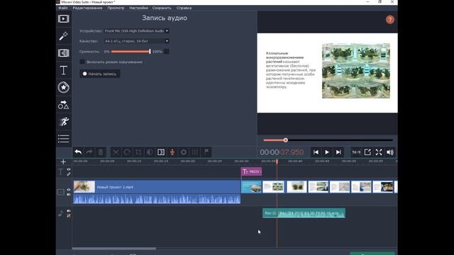Viewport: 454px width, 255px height.
Task: Select the green audio recording clip
Action: click(304, 213)
